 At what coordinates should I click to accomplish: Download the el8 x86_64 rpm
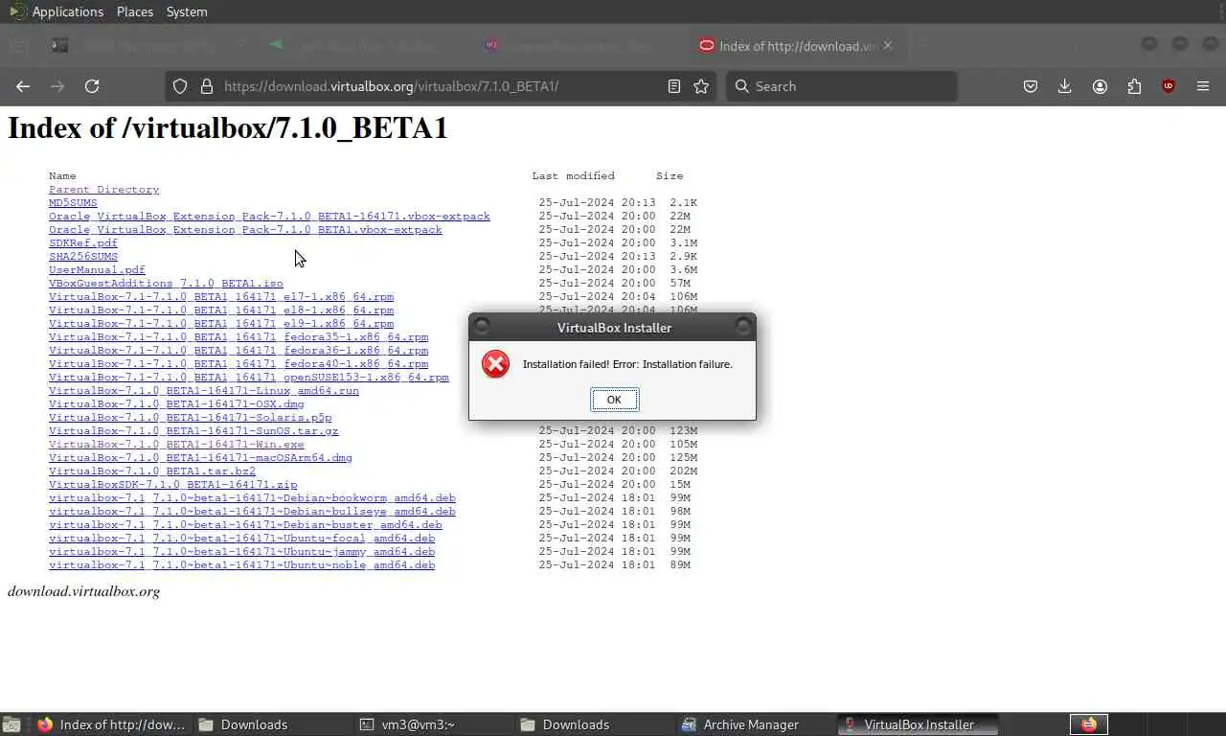tap(221, 310)
